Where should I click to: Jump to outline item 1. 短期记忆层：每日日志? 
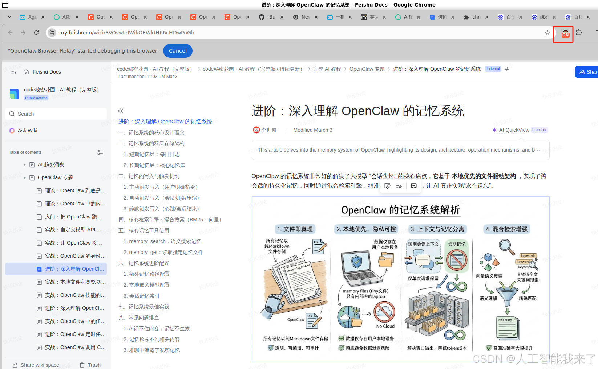point(152,155)
